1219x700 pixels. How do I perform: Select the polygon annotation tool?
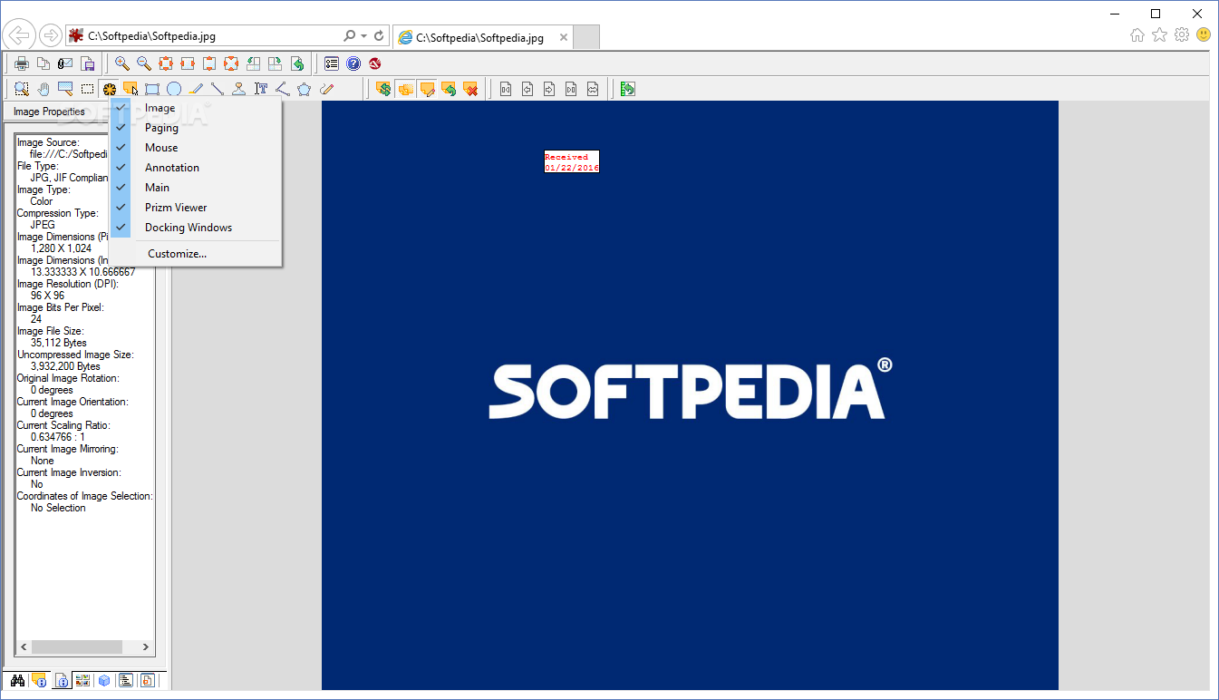click(x=305, y=89)
